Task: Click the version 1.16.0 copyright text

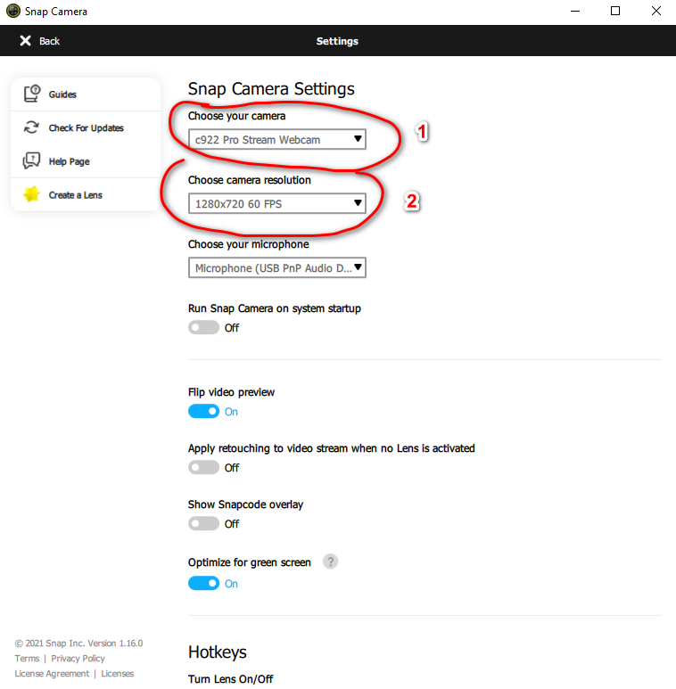Action: pos(78,644)
